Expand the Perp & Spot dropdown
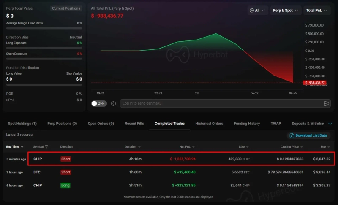This screenshot has width=338, height=205. coord(286,10)
